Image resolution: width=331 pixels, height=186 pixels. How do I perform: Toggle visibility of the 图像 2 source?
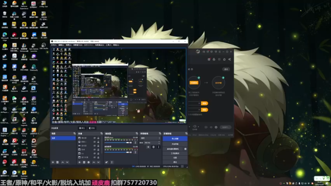[x=95, y=142]
